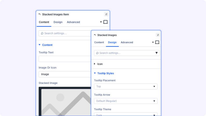Open the small arrow dropdown in Stacked Images tabs row
206x116 pixels.
point(153,42)
